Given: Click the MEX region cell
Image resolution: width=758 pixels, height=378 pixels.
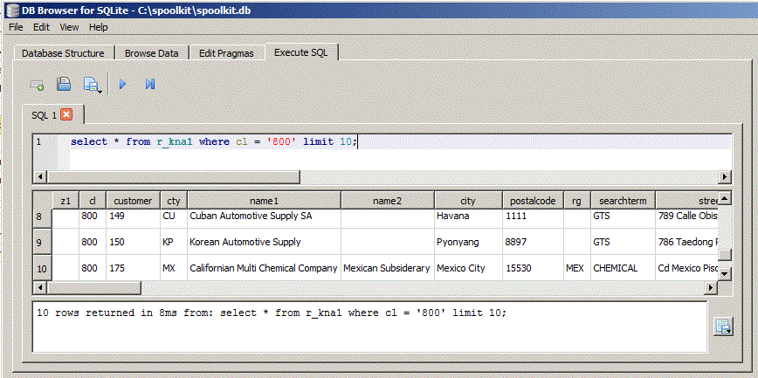Looking at the screenshot, I should click(x=577, y=268).
